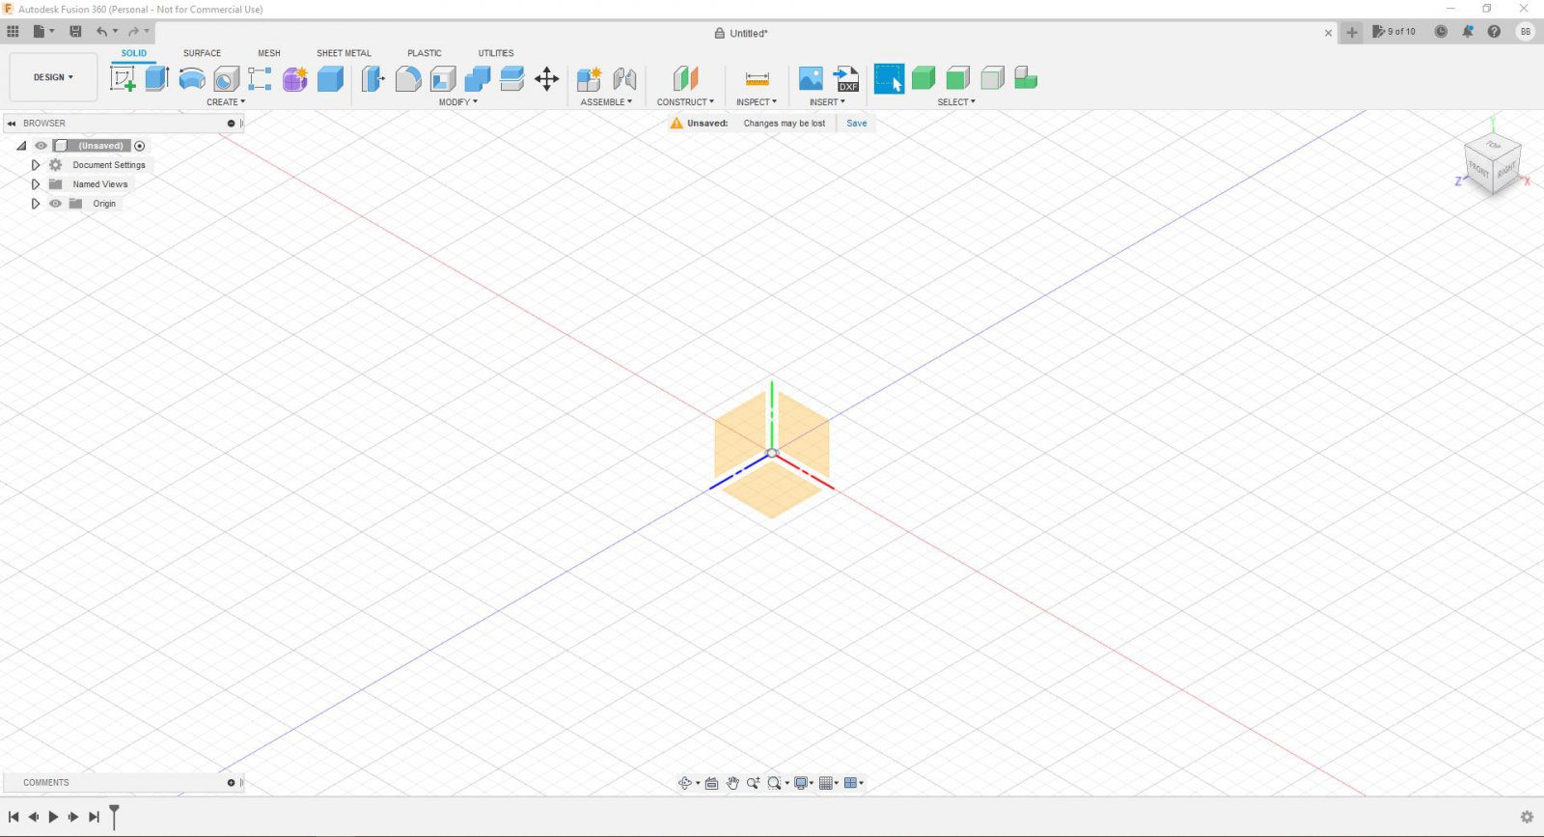Click the Undo arrow
The width and height of the screenshot is (1544, 837).
point(101,32)
